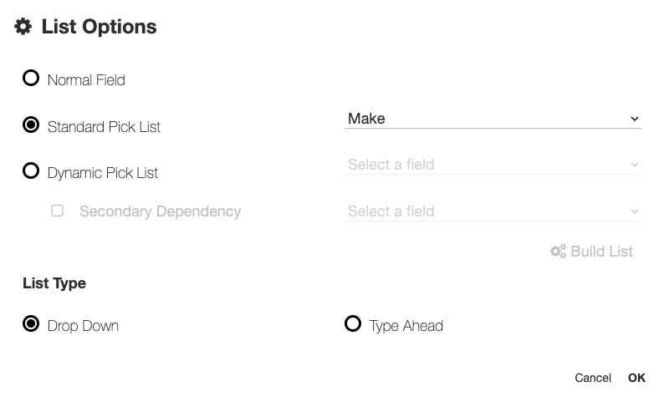Open the Make pick list dropdown
This screenshot has width=664, height=402.
coord(492,119)
